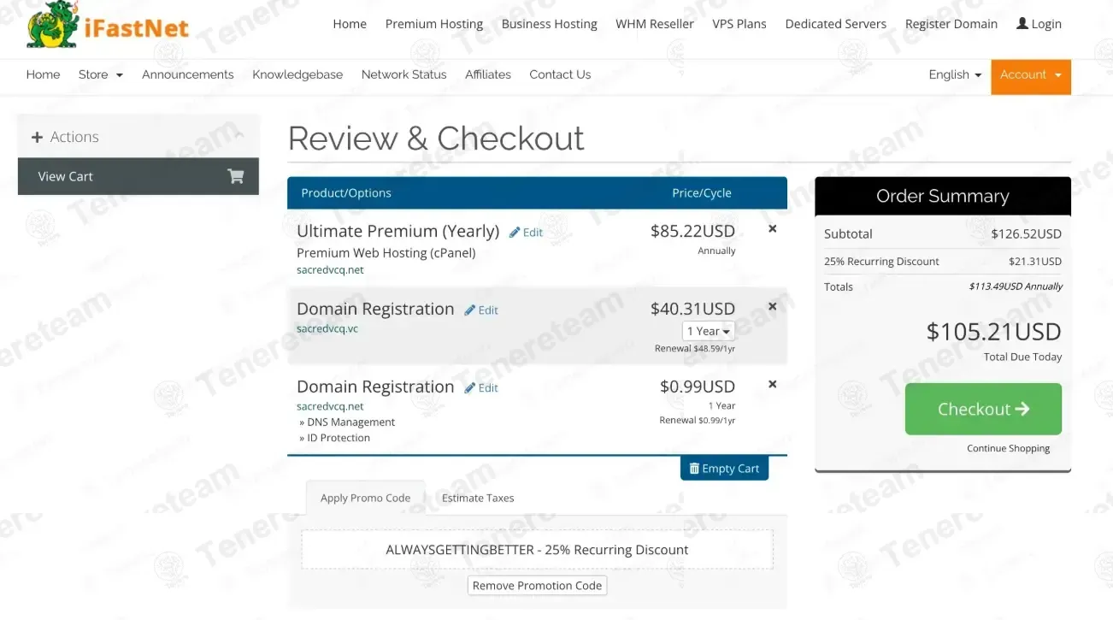The width and height of the screenshot is (1113, 620).
Task: Click the green Checkout button
Action: pos(983,409)
